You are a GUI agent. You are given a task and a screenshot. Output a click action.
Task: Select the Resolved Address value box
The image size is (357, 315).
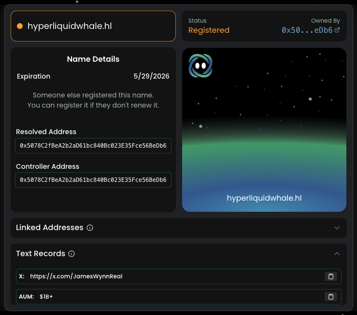(x=93, y=146)
